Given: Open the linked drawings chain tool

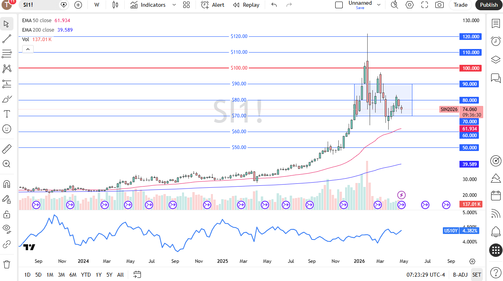Looking at the screenshot, I should 6,244.
